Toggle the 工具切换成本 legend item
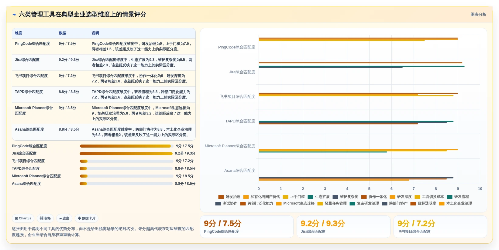 pyautogui.click(x=429, y=197)
